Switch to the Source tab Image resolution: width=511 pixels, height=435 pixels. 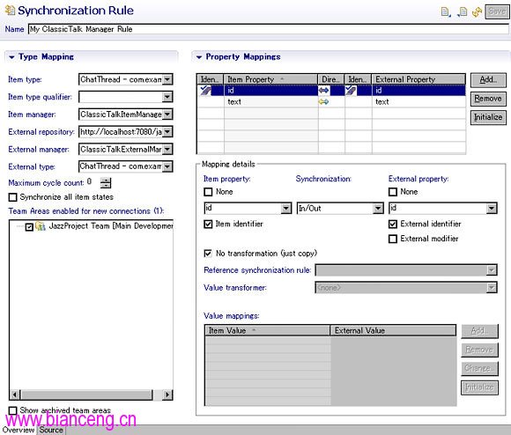tap(51, 430)
